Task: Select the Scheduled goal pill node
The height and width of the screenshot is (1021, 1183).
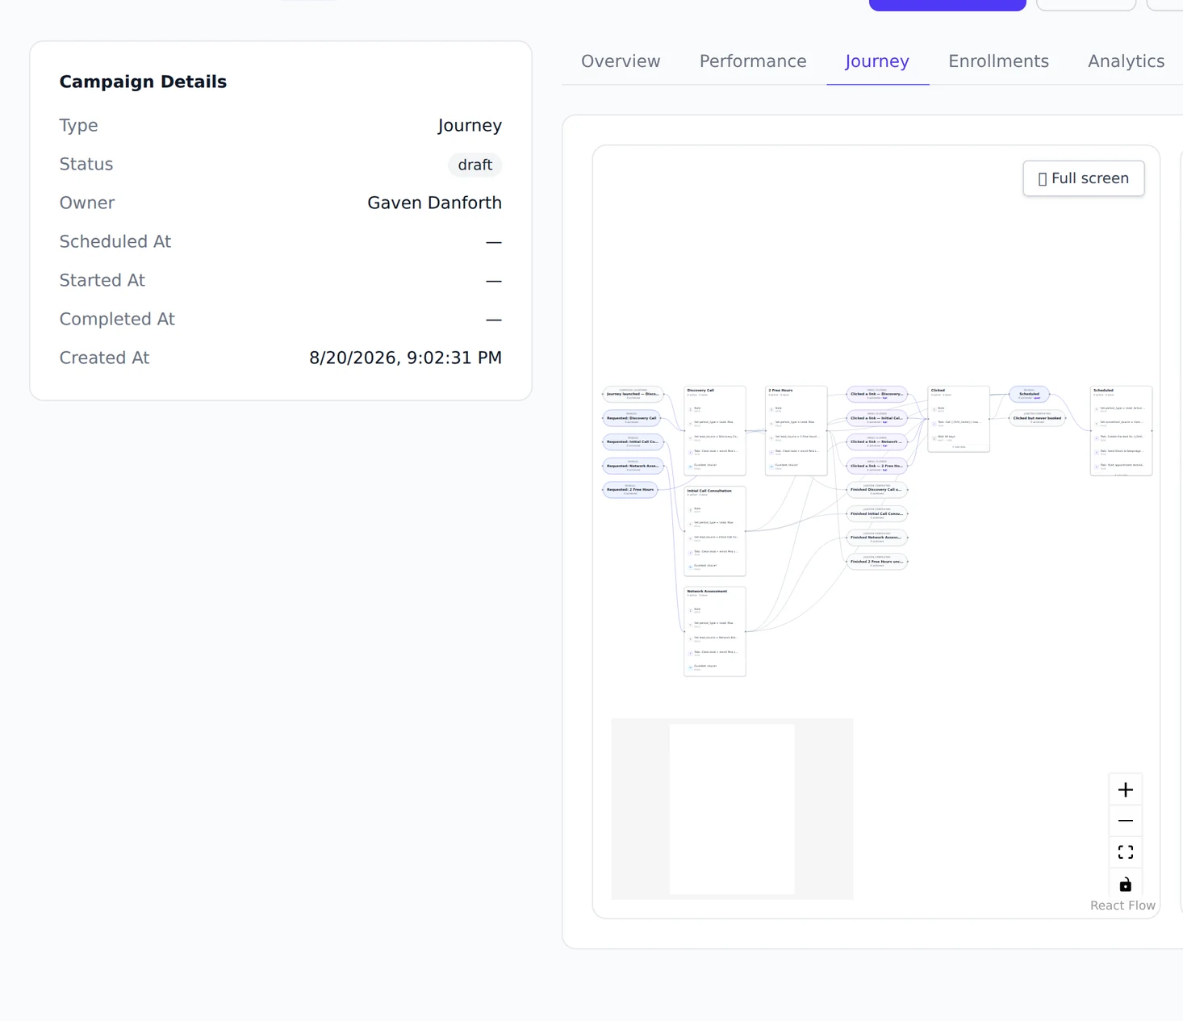Action: click(1029, 394)
